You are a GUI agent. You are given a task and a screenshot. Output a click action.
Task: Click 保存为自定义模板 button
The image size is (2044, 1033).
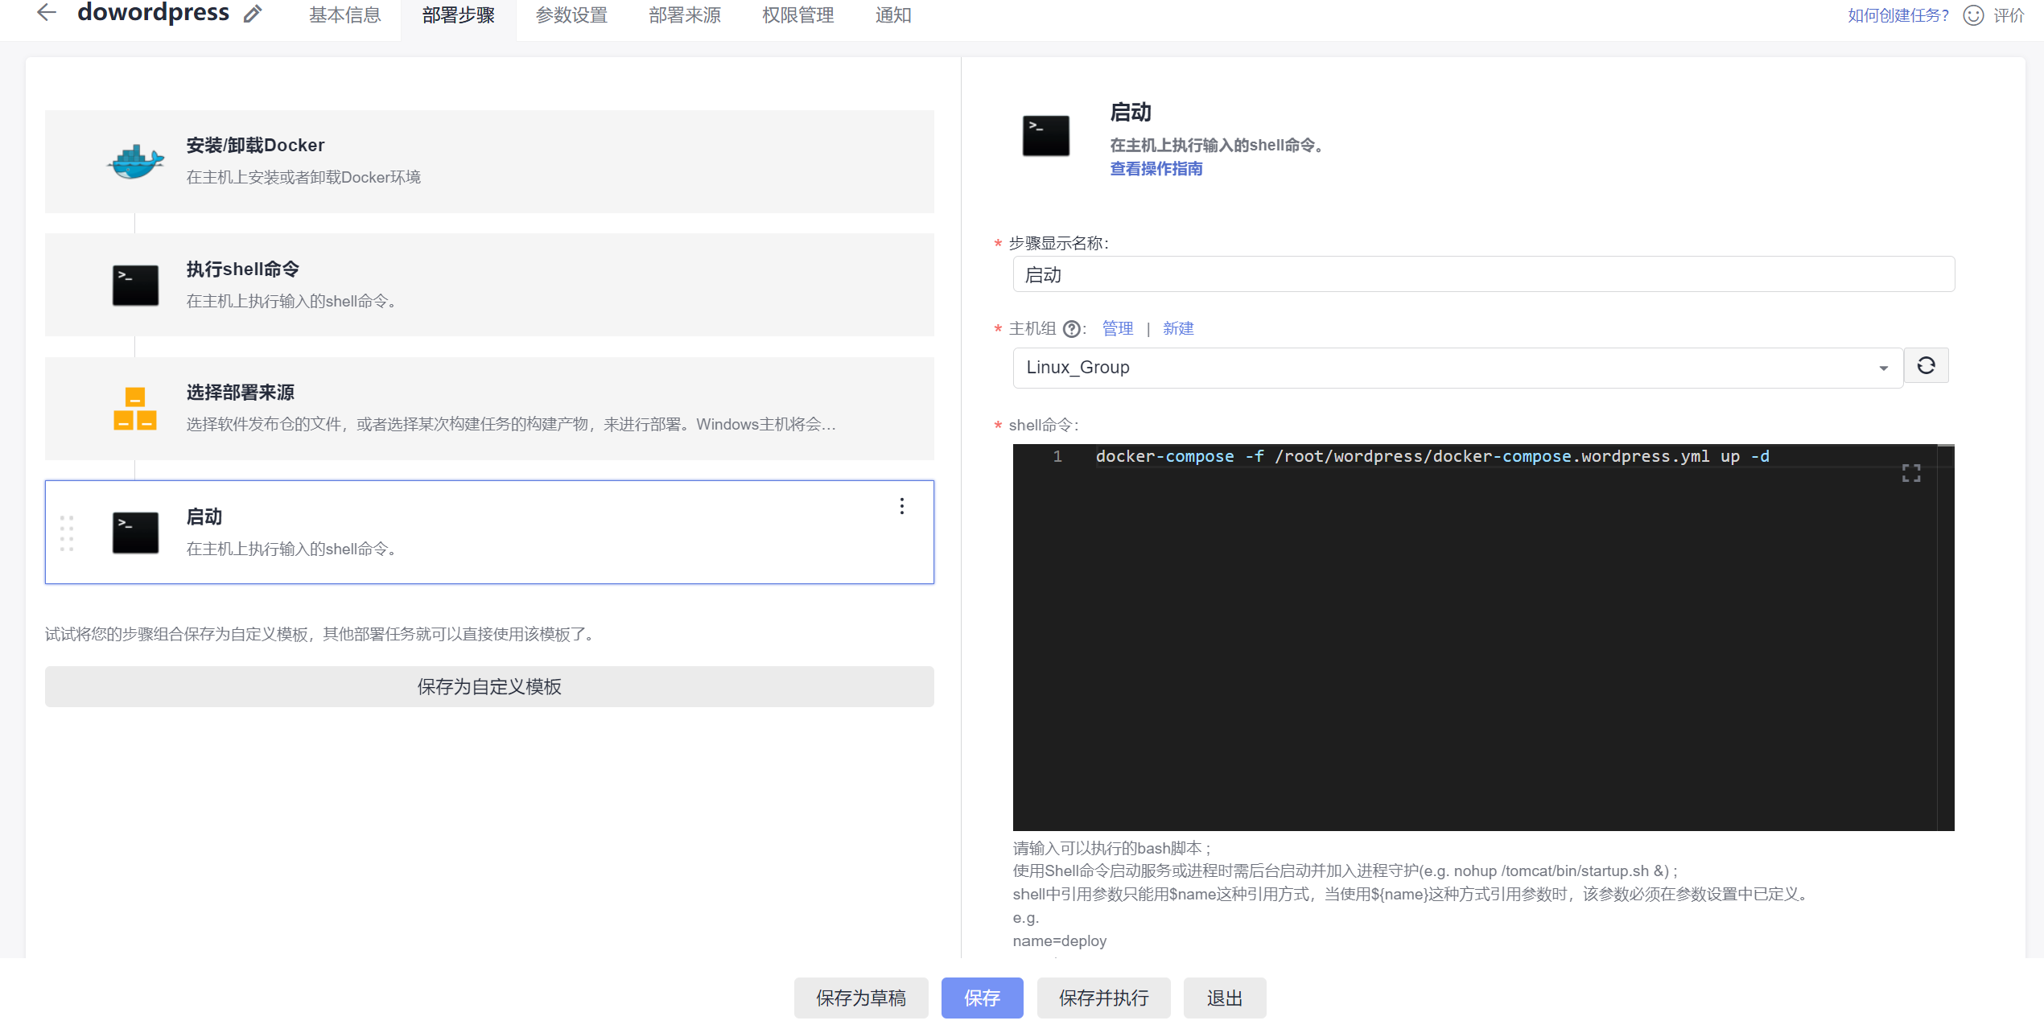point(489,686)
